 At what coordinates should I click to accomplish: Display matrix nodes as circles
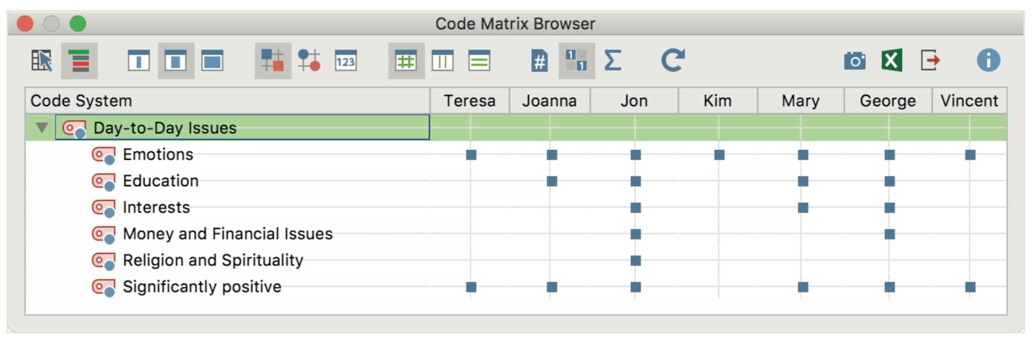(x=309, y=61)
